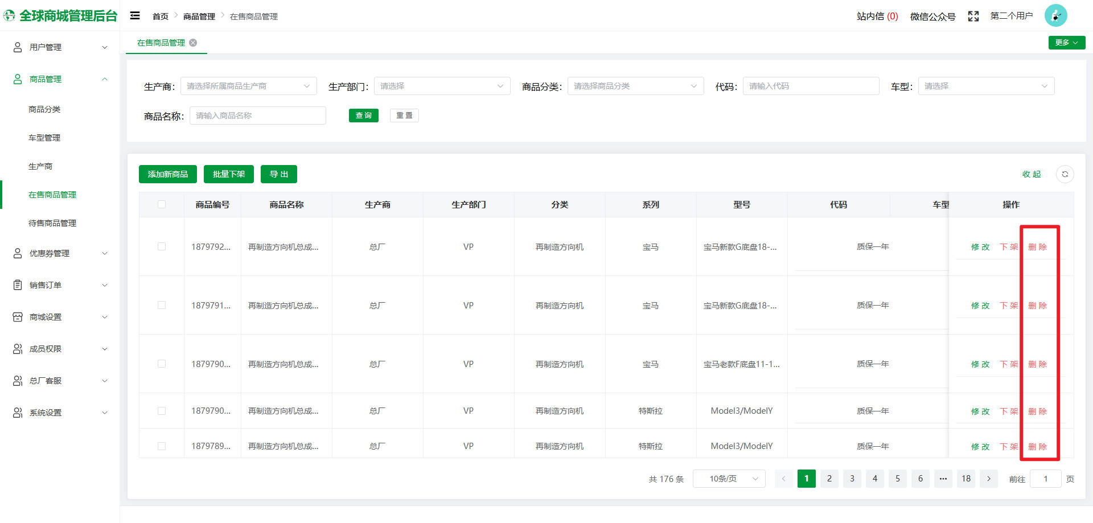Expand the 更多 dropdown button
The height and width of the screenshot is (523, 1093).
click(1066, 43)
